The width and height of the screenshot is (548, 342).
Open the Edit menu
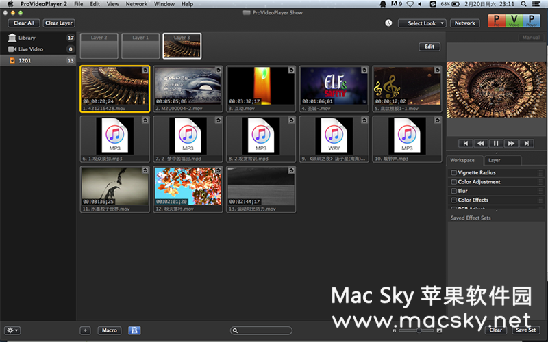(x=95, y=4)
